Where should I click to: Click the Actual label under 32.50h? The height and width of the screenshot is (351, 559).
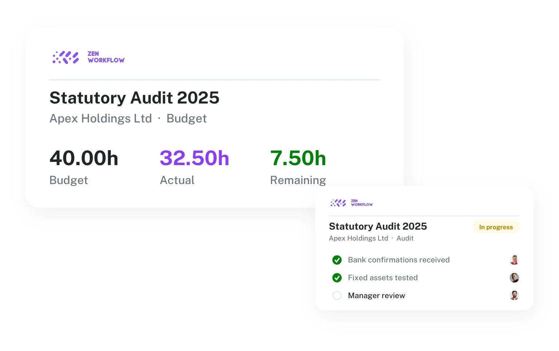tap(177, 180)
